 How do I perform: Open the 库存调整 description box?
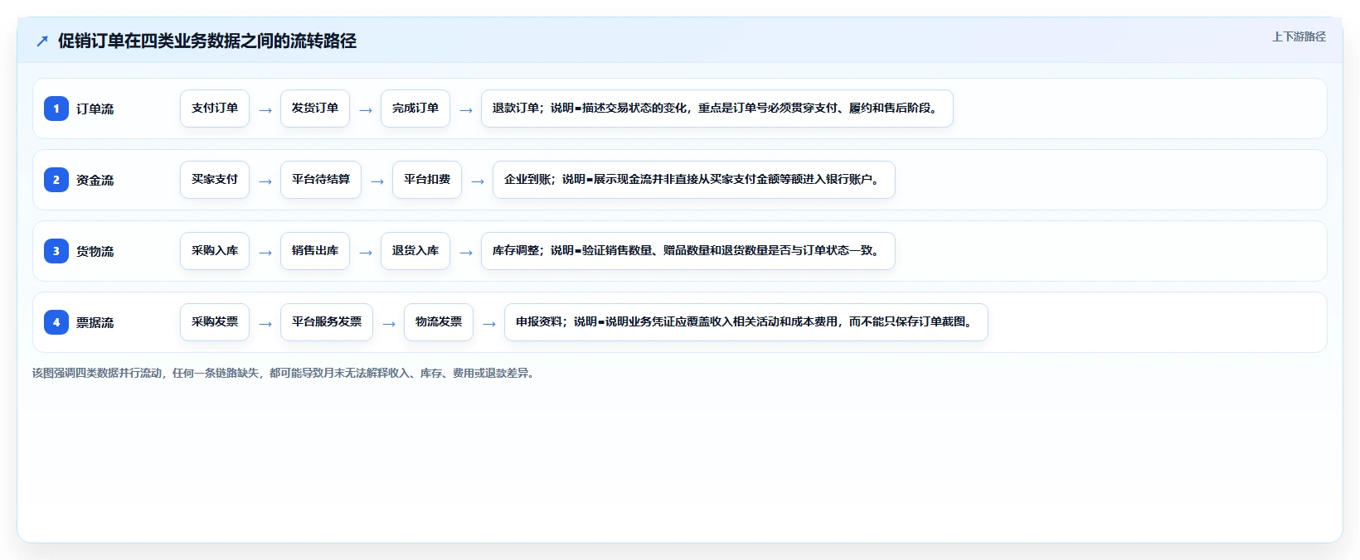pos(688,251)
